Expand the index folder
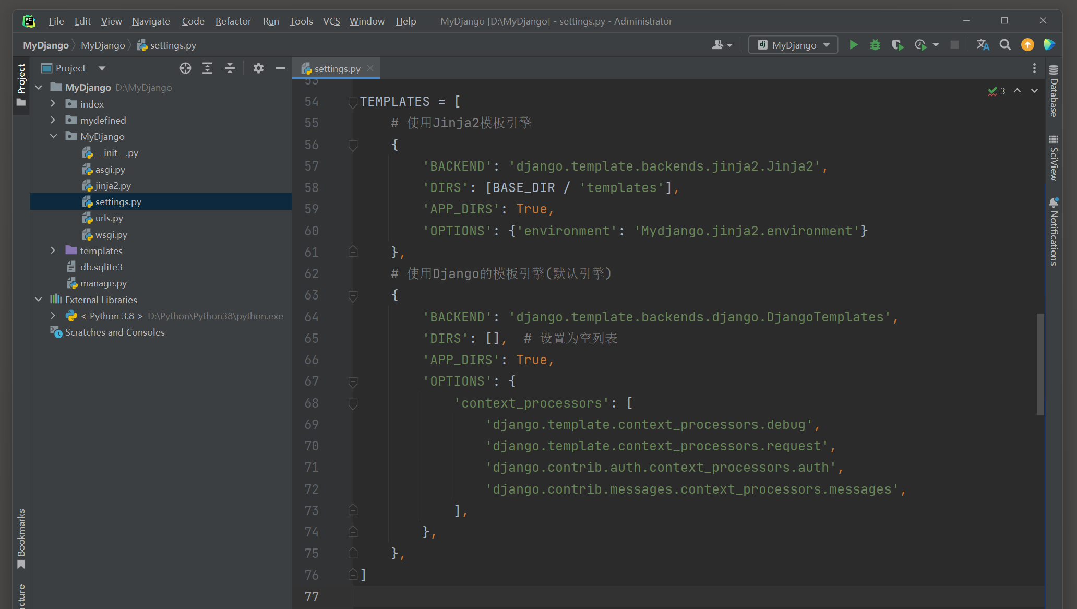This screenshot has height=609, width=1077. (x=53, y=104)
